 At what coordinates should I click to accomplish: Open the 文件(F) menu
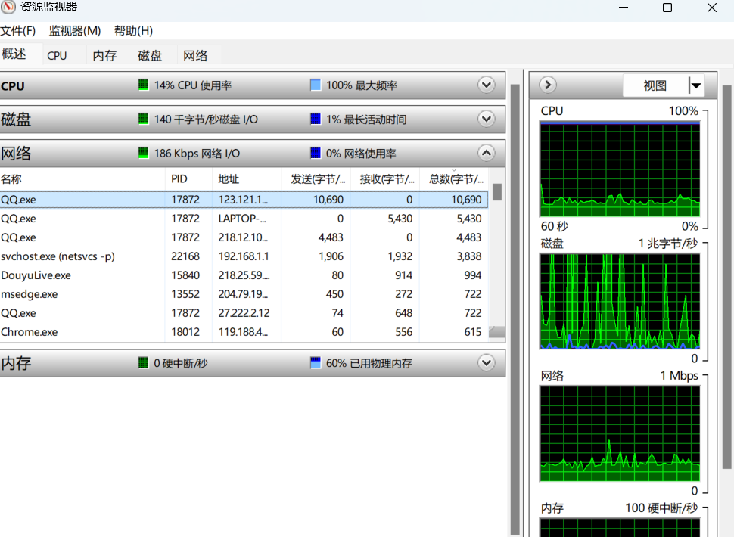(x=18, y=31)
